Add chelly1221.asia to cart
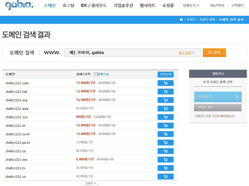The image size is (249, 186). point(165,109)
